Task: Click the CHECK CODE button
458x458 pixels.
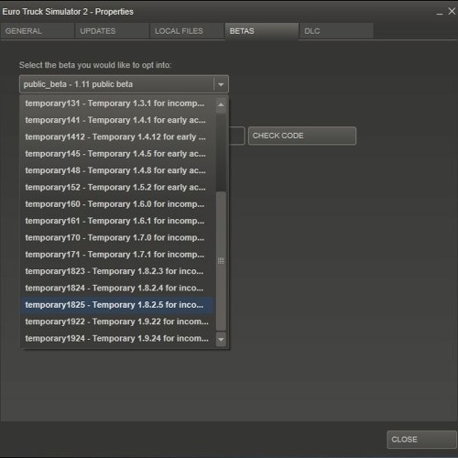Action: [x=302, y=136]
